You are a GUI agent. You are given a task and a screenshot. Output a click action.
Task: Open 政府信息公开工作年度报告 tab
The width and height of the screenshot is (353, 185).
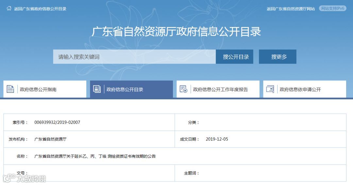click(218, 89)
